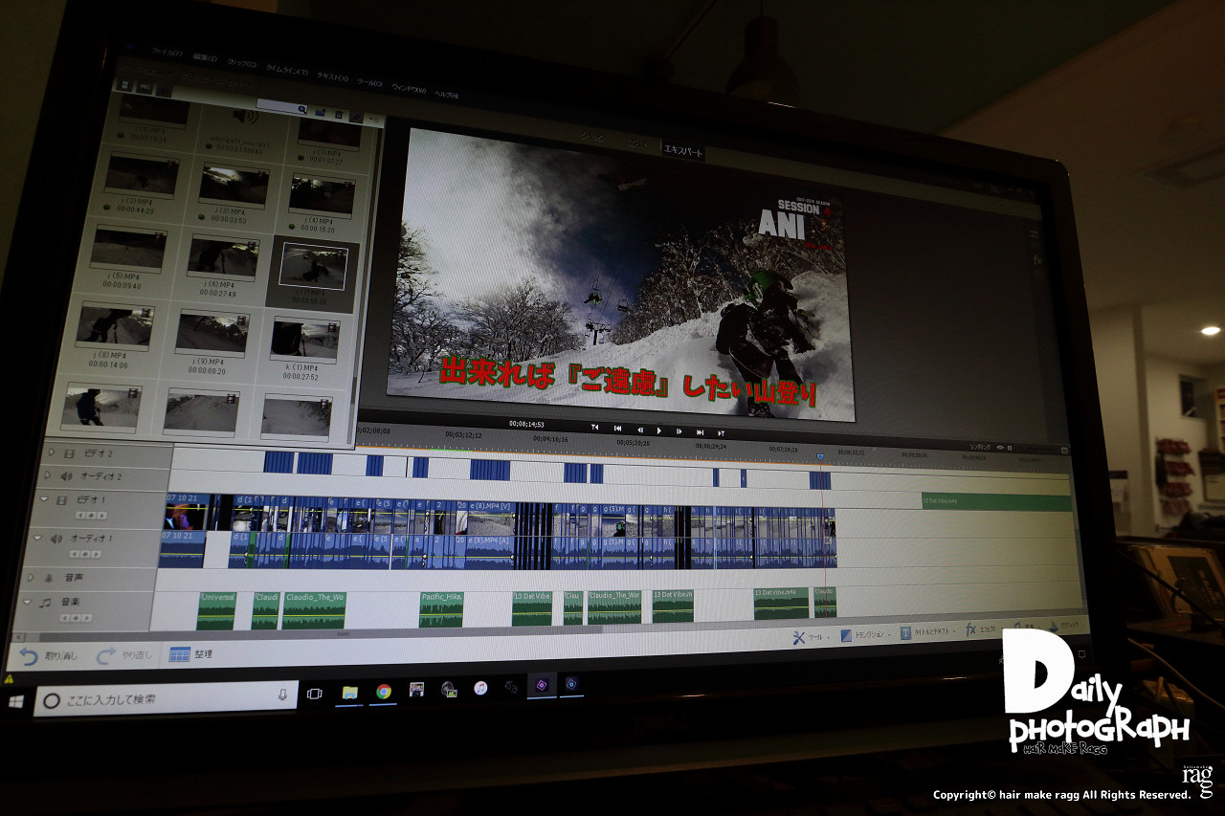Toggle the speaker icon on オーディオ 1 track
Image resolution: width=1225 pixels, height=816 pixels.
click(55, 539)
